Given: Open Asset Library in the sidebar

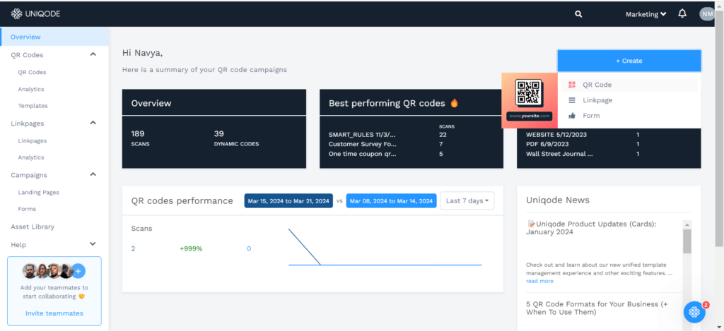Looking at the screenshot, I should click(x=33, y=227).
